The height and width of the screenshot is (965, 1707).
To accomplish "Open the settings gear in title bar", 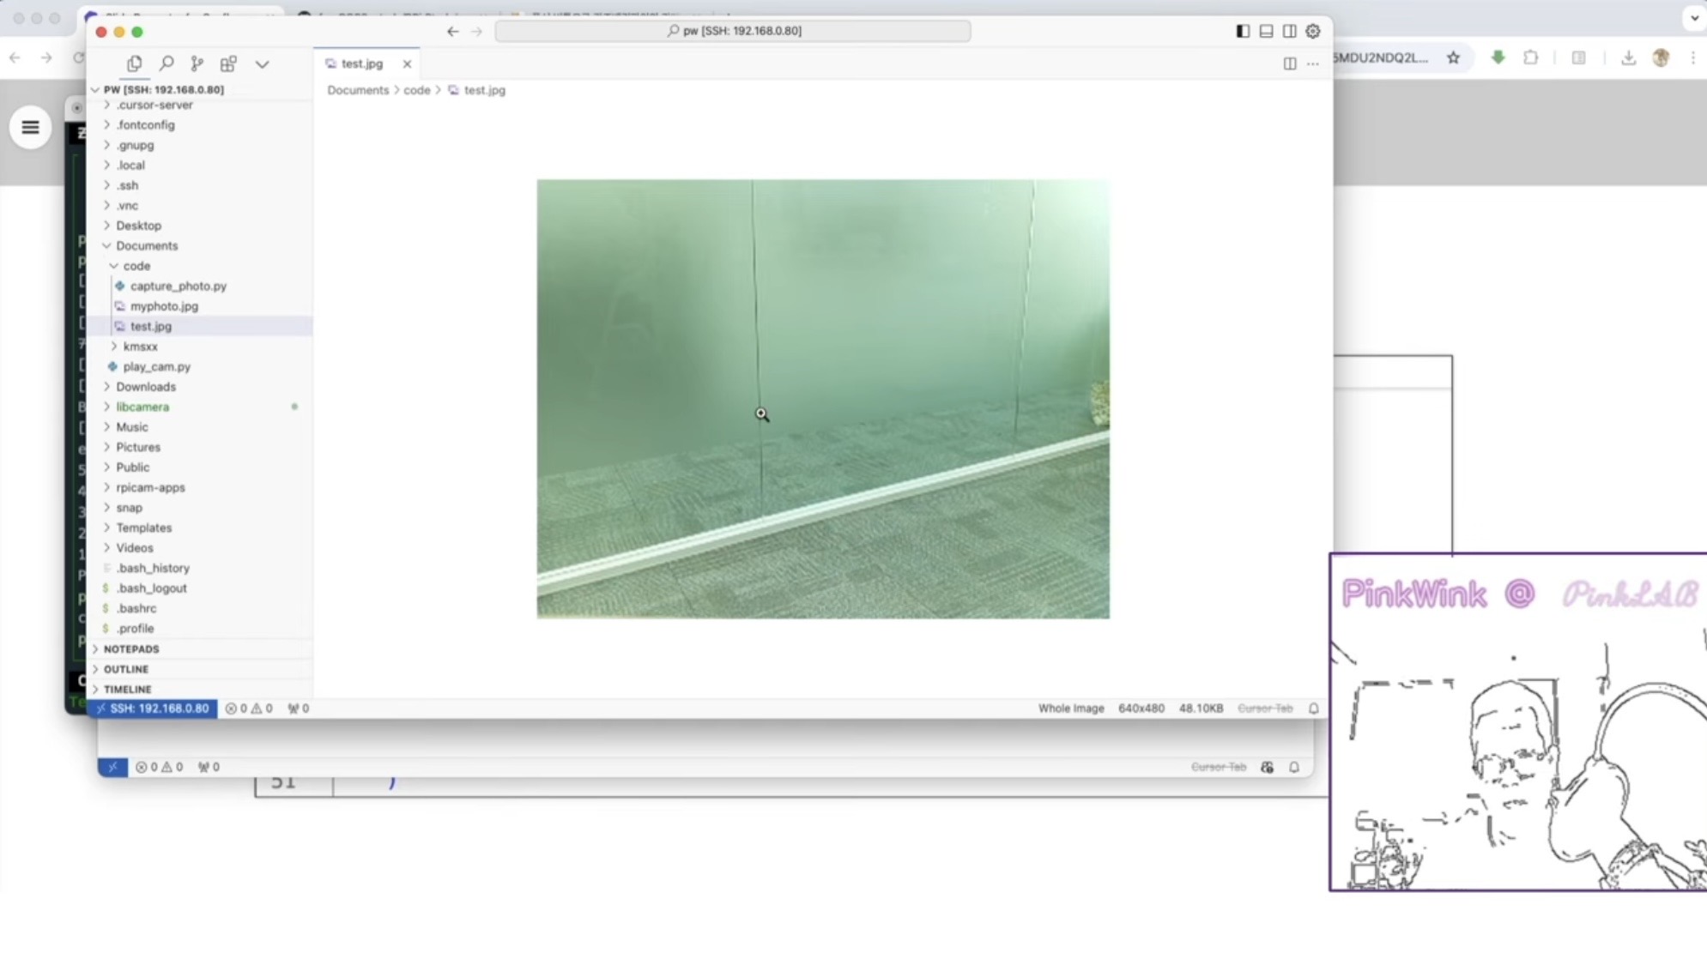I will pyautogui.click(x=1312, y=31).
